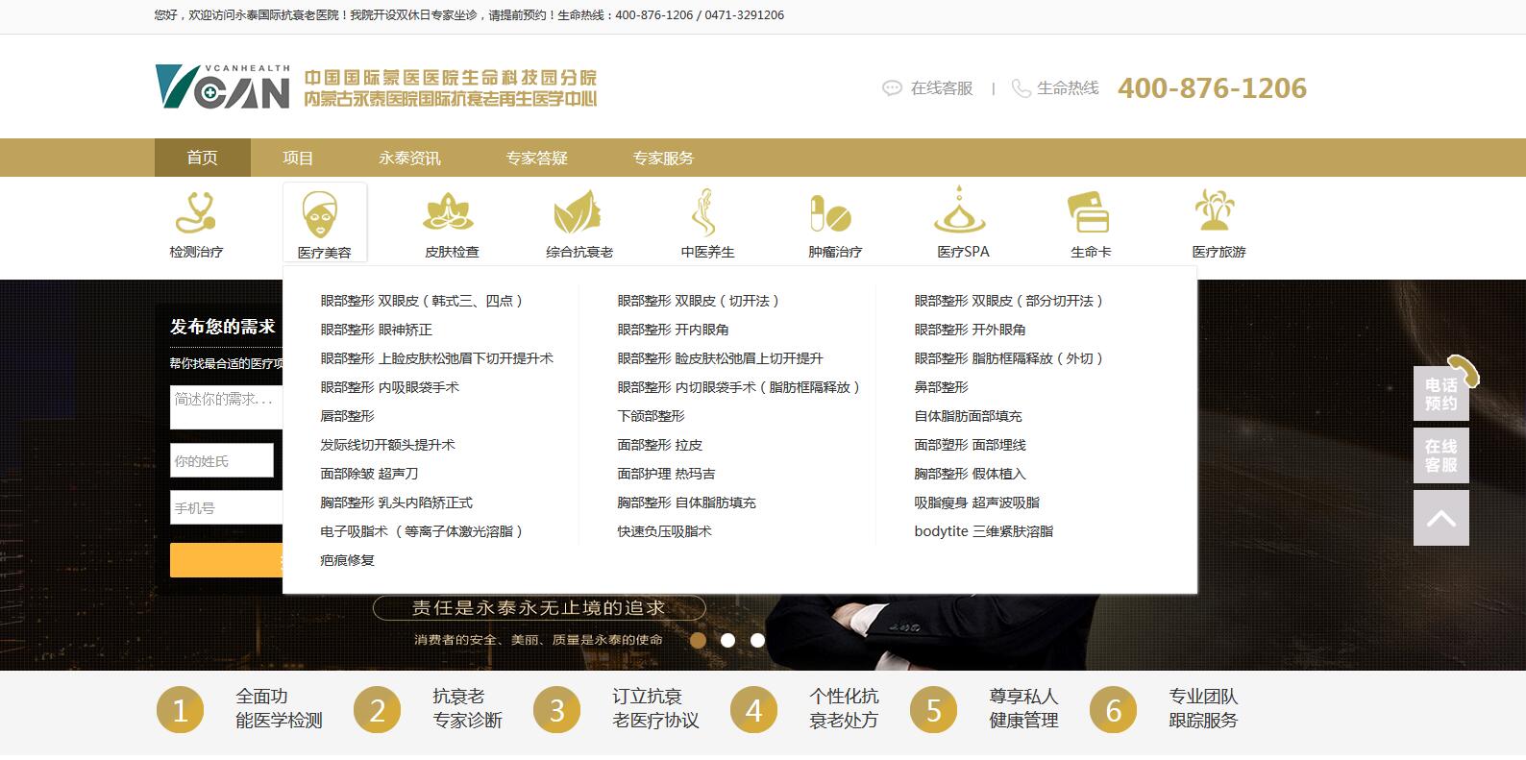Click the step 3 订立抗衰老医疗协议 circle
This screenshot has width=1526, height=760.
(557, 710)
